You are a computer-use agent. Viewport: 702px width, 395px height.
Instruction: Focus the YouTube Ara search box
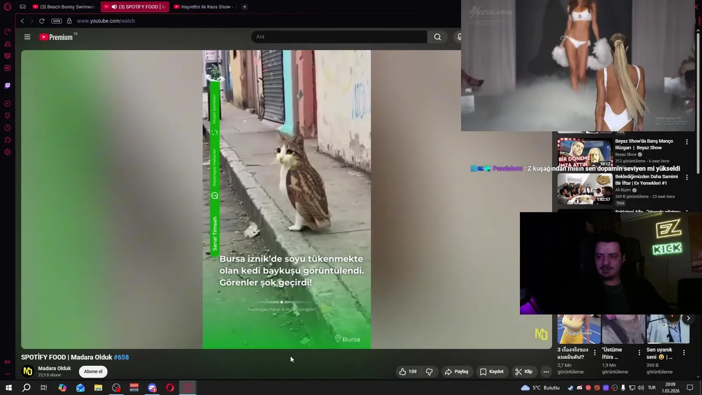[x=339, y=37]
